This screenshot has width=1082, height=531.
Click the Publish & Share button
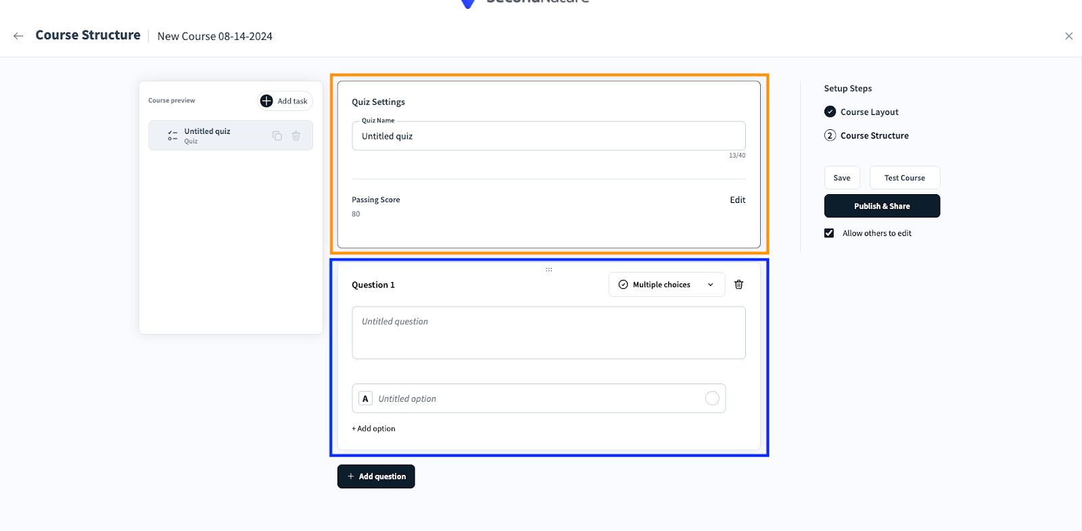882,206
